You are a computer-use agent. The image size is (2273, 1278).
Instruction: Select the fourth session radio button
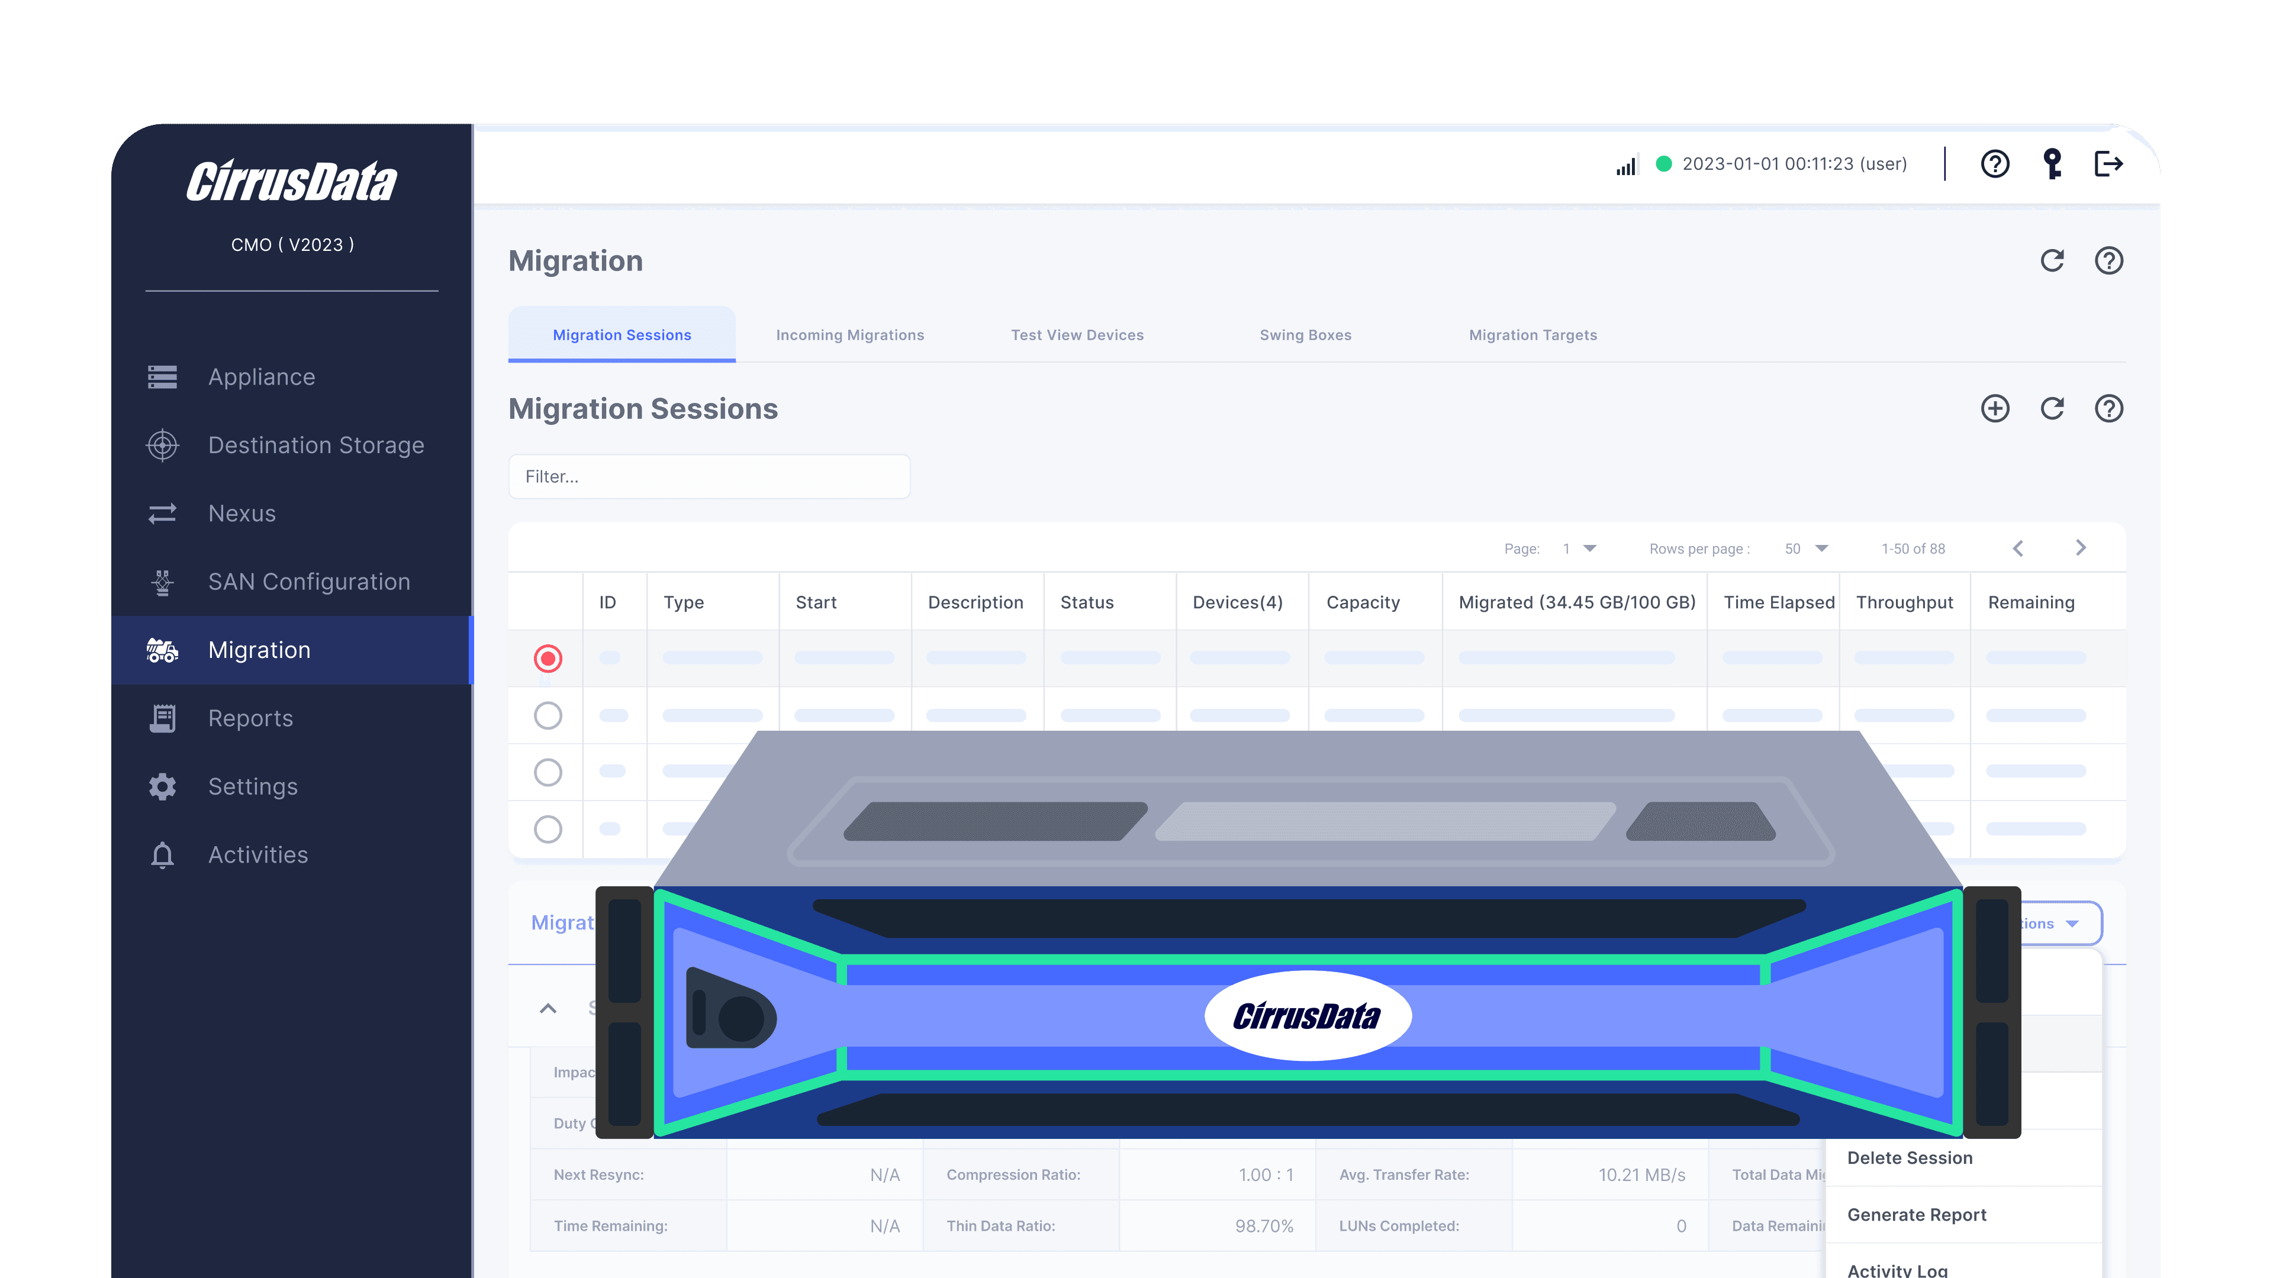click(x=548, y=829)
